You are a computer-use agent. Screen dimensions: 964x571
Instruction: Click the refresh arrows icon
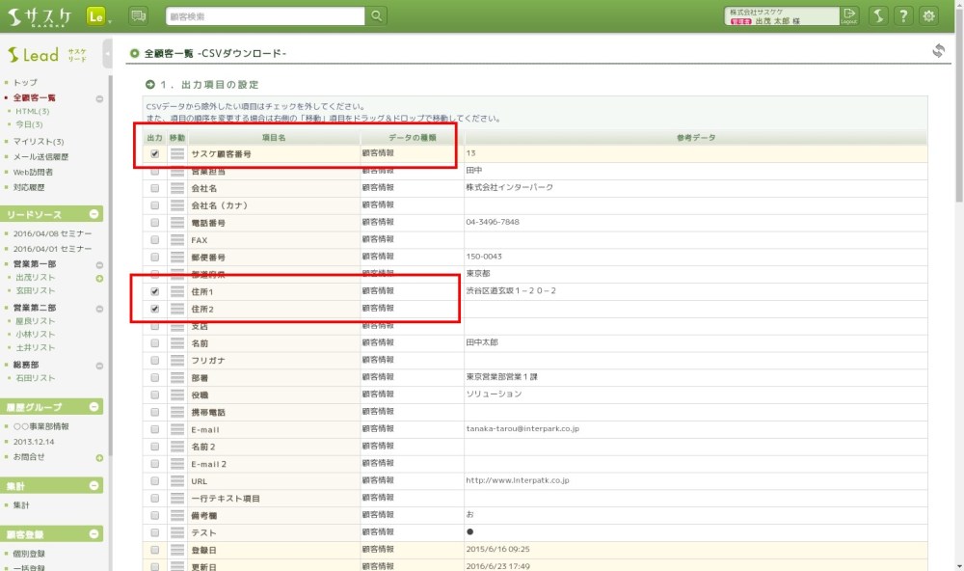pyautogui.click(x=938, y=51)
